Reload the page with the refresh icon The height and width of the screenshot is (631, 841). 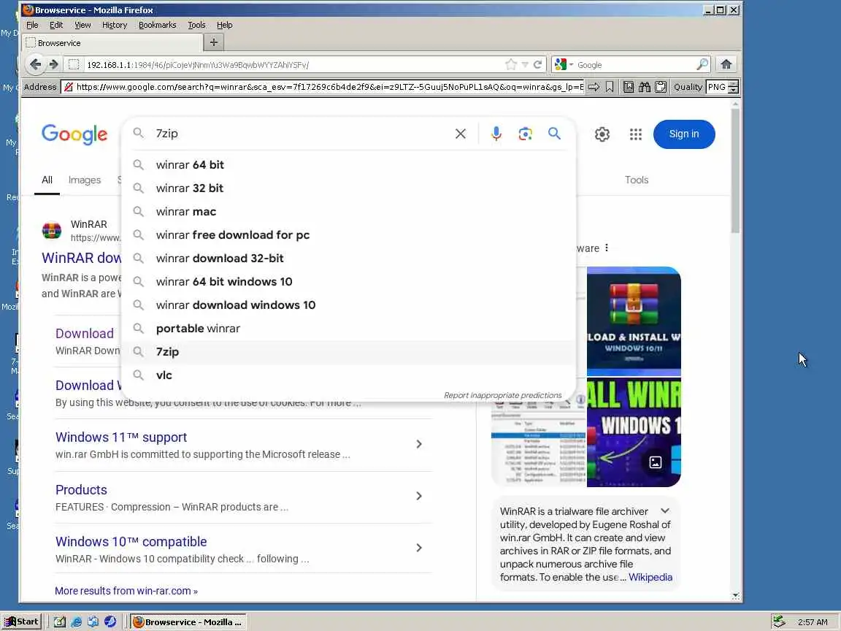537,64
